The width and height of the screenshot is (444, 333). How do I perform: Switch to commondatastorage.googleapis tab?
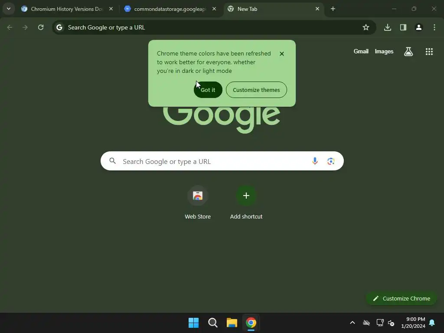tap(170, 9)
